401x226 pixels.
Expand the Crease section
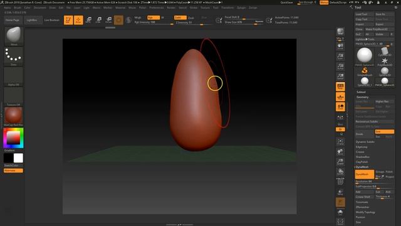point(360,152)
